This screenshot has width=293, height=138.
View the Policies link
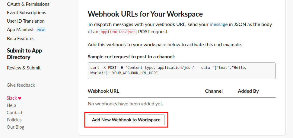[14, 120]
